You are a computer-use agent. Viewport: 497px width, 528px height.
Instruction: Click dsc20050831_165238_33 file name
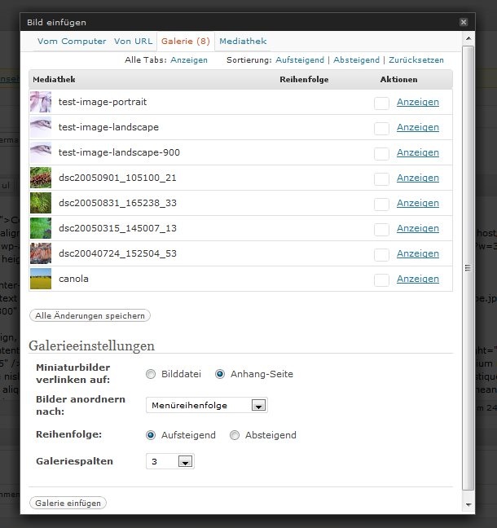(x=117, y=203)
